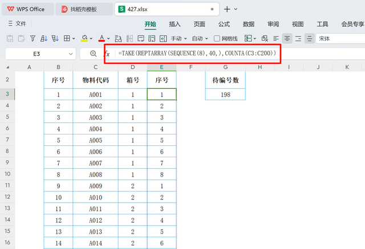Select cell G3 containing 198
Image resolution: width=365 pixels, height=249 pixels.
(225, 95)
